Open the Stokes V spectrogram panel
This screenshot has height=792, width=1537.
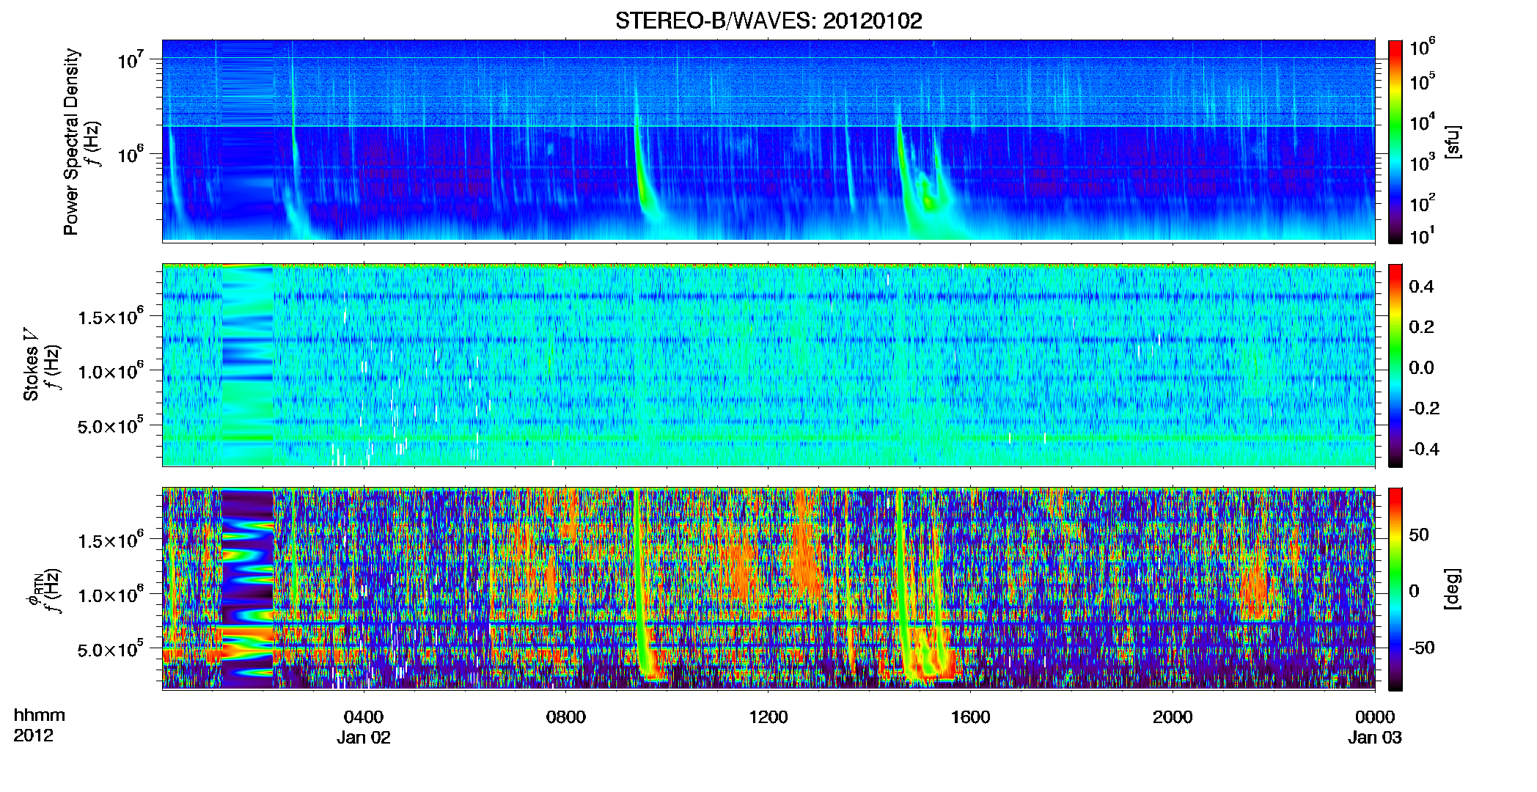[768, 364]
